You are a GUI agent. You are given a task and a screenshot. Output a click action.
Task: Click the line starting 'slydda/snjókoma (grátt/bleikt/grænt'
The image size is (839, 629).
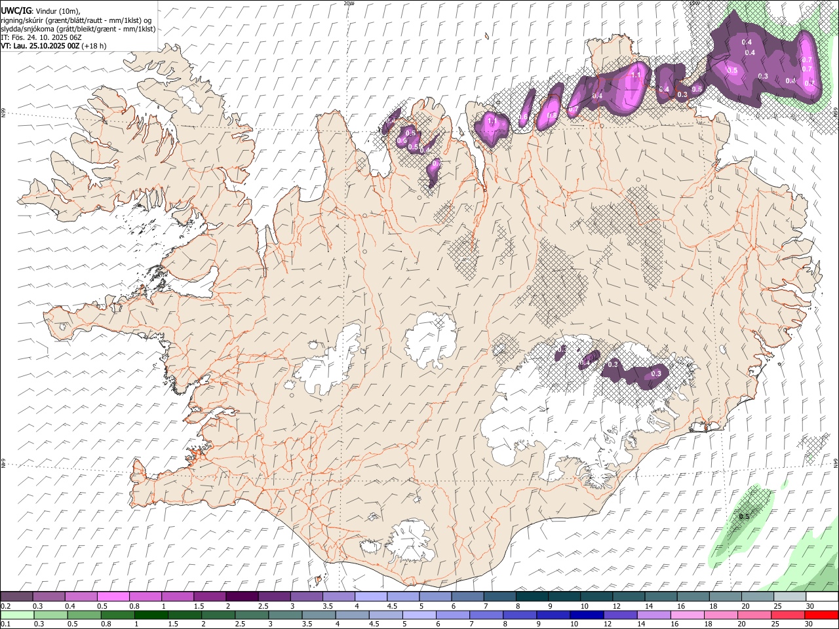pos(78,29)
